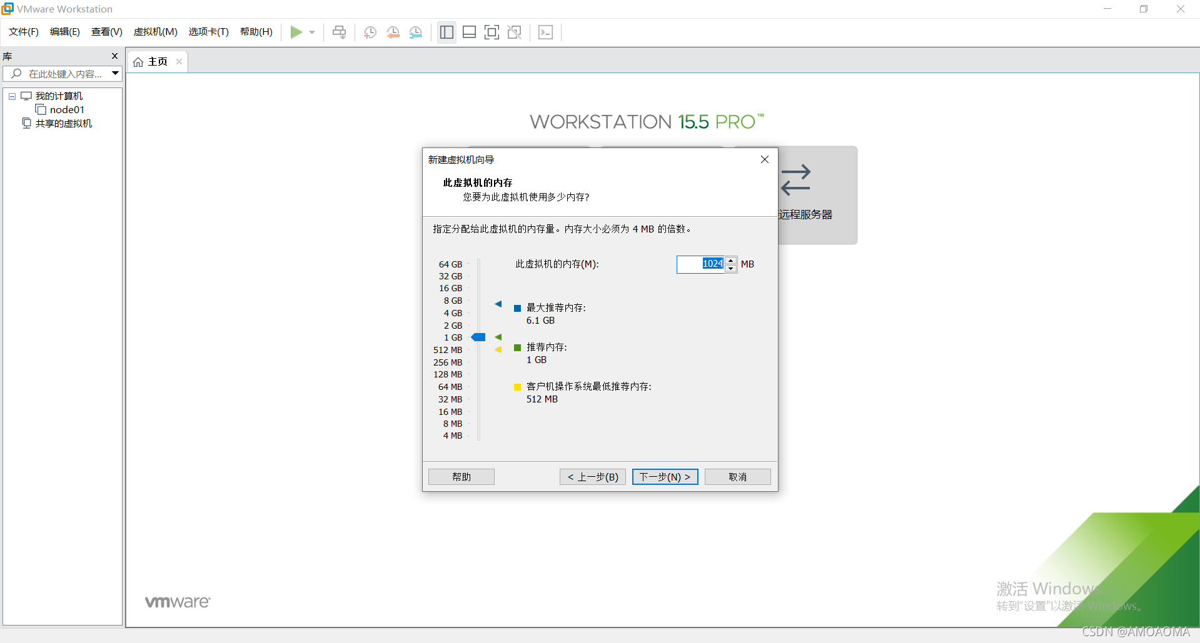
Task: Click the search magnifier icon in library
Action: [x=17, y=74]
